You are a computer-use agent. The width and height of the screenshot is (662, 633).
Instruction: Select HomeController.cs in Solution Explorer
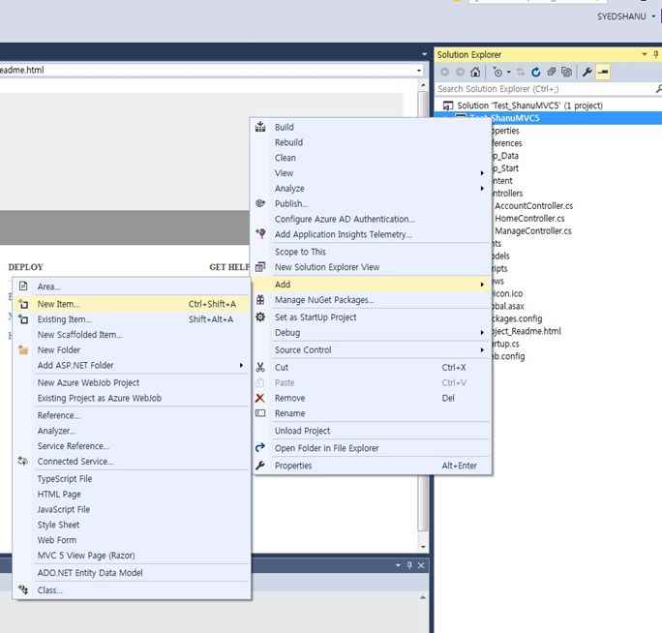(x=529, y=219)
